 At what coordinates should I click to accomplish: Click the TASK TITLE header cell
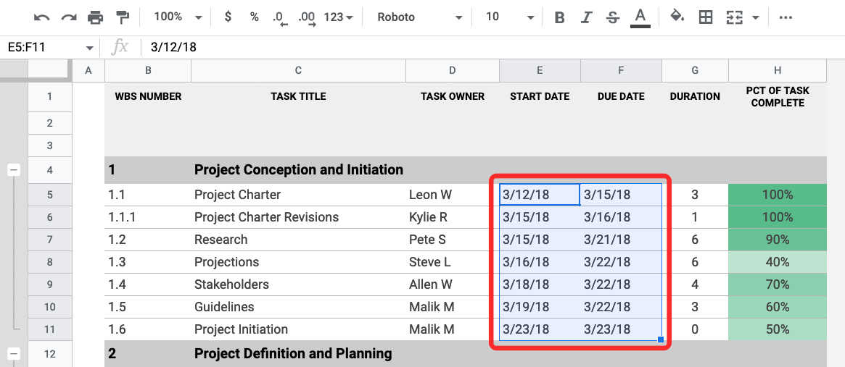tap(298, 97)
